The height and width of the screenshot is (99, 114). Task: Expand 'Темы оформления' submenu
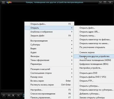pos(49,60)
